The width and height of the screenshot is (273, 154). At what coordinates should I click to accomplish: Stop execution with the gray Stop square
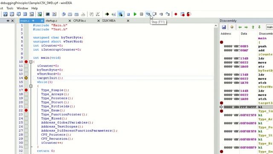pyautogui.click(x=141, y=14)
